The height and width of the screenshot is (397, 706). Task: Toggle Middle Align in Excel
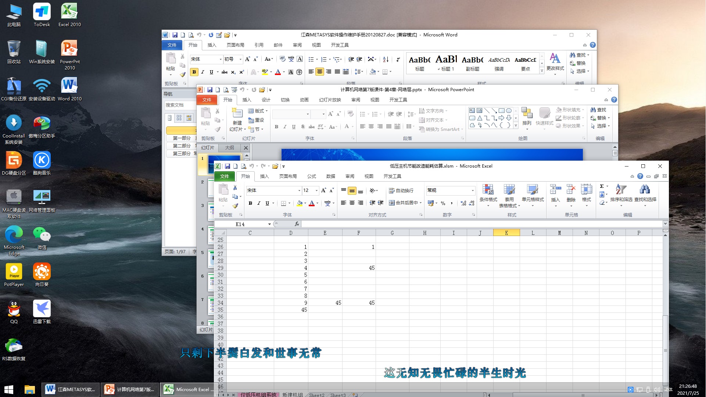352,190
